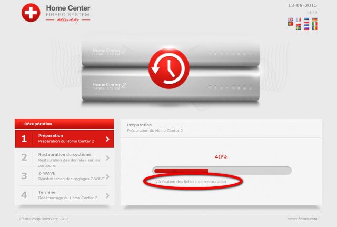
Task: Click the red restore clock icon
Action: 168,68
